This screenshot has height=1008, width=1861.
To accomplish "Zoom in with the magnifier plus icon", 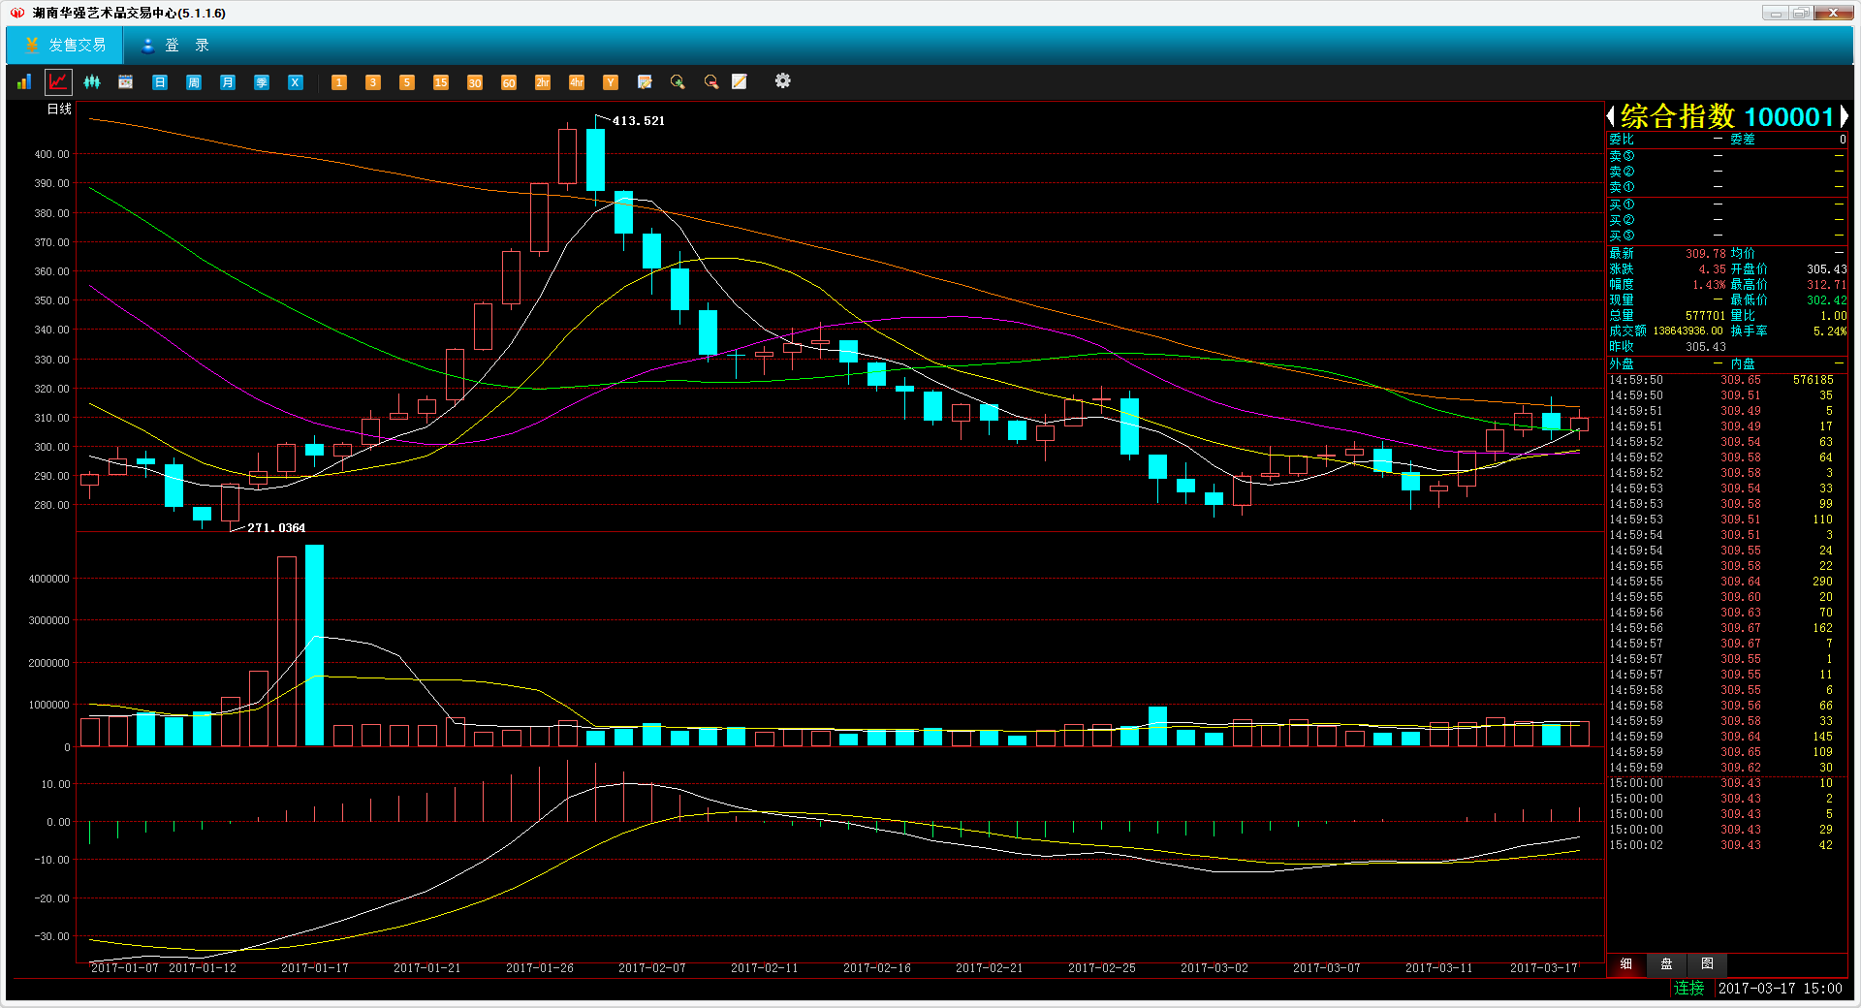I will coord(678,82).
